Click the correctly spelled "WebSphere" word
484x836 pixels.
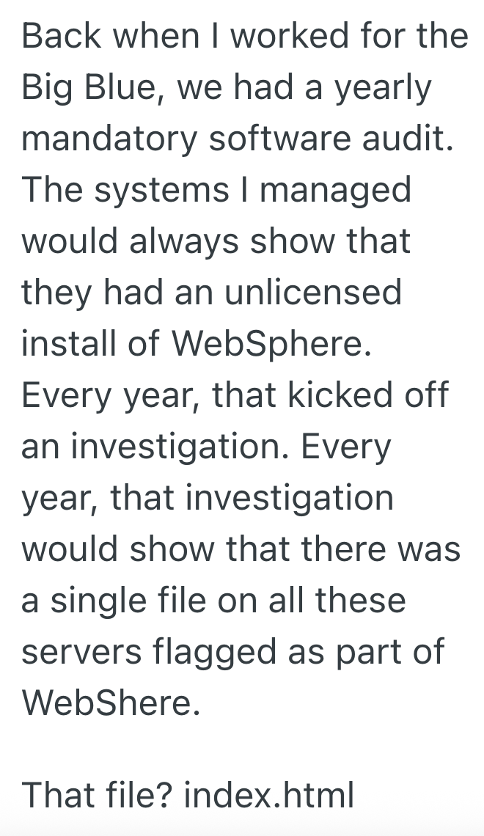point(270,344)
